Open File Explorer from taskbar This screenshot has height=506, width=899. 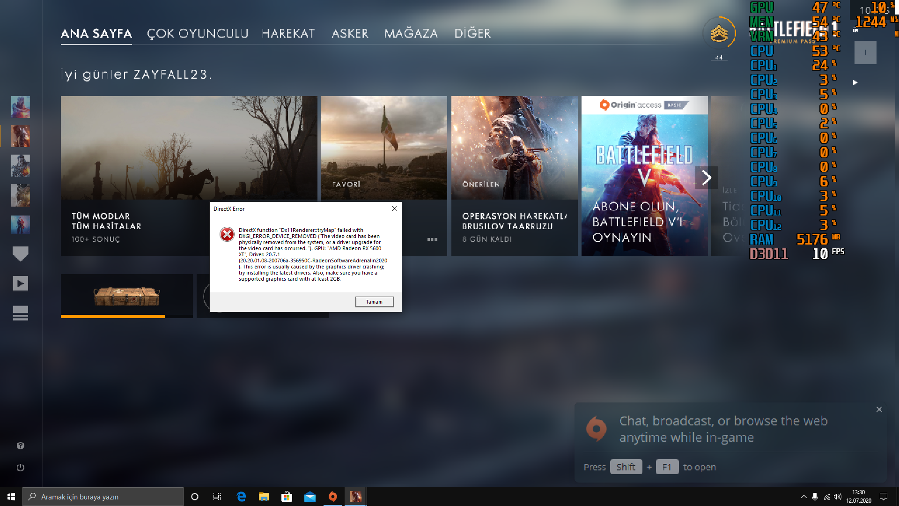264,497
